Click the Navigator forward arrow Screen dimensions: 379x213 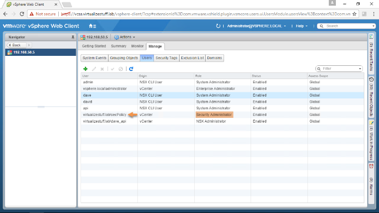tap(29, 45)
